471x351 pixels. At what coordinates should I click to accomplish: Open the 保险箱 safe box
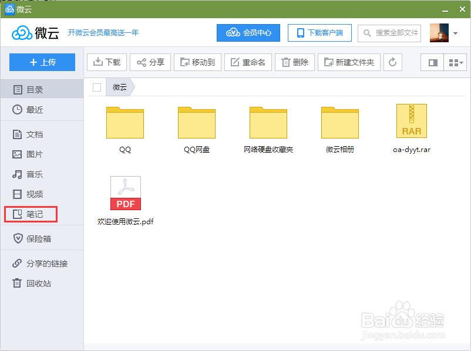pyautogui.click(x=42, y=239)
